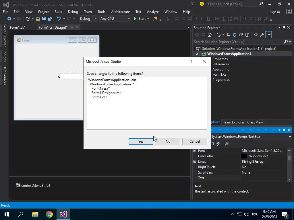
Task: Click the green Start debugging arrow
Action: (x=135, y=19)
